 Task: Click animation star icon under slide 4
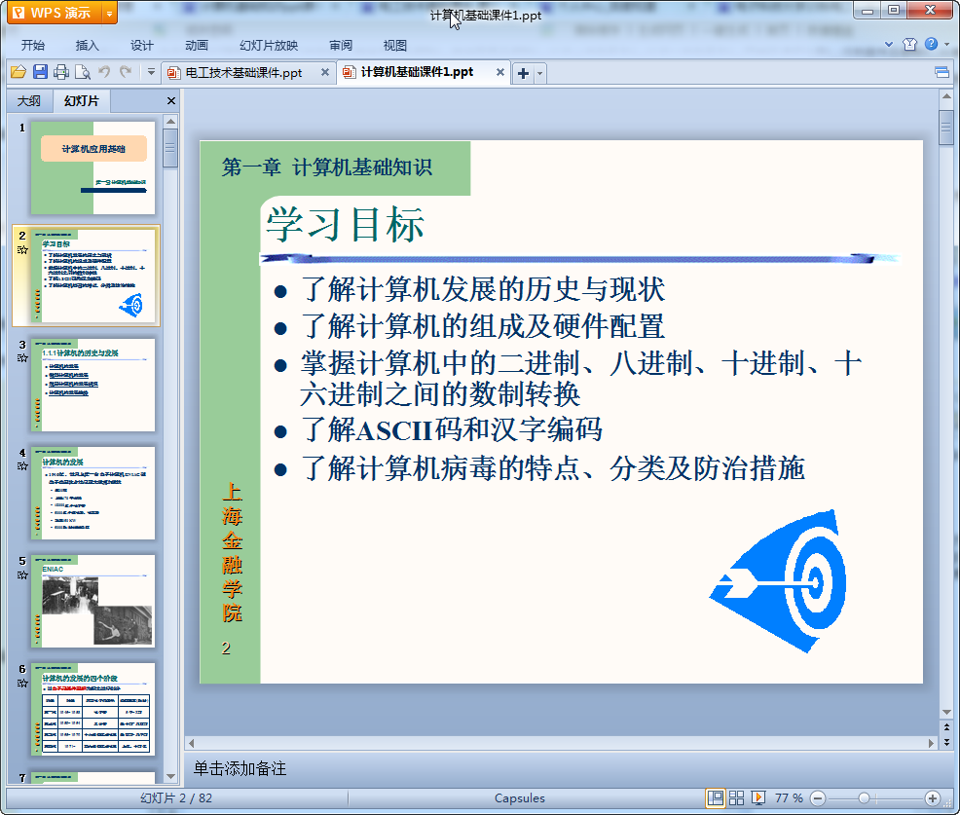coord(22,466)
